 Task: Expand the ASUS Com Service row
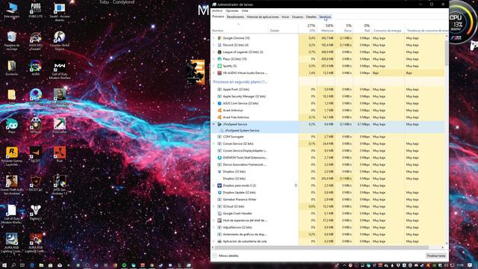pyautogui.click(x=214, y=103)
